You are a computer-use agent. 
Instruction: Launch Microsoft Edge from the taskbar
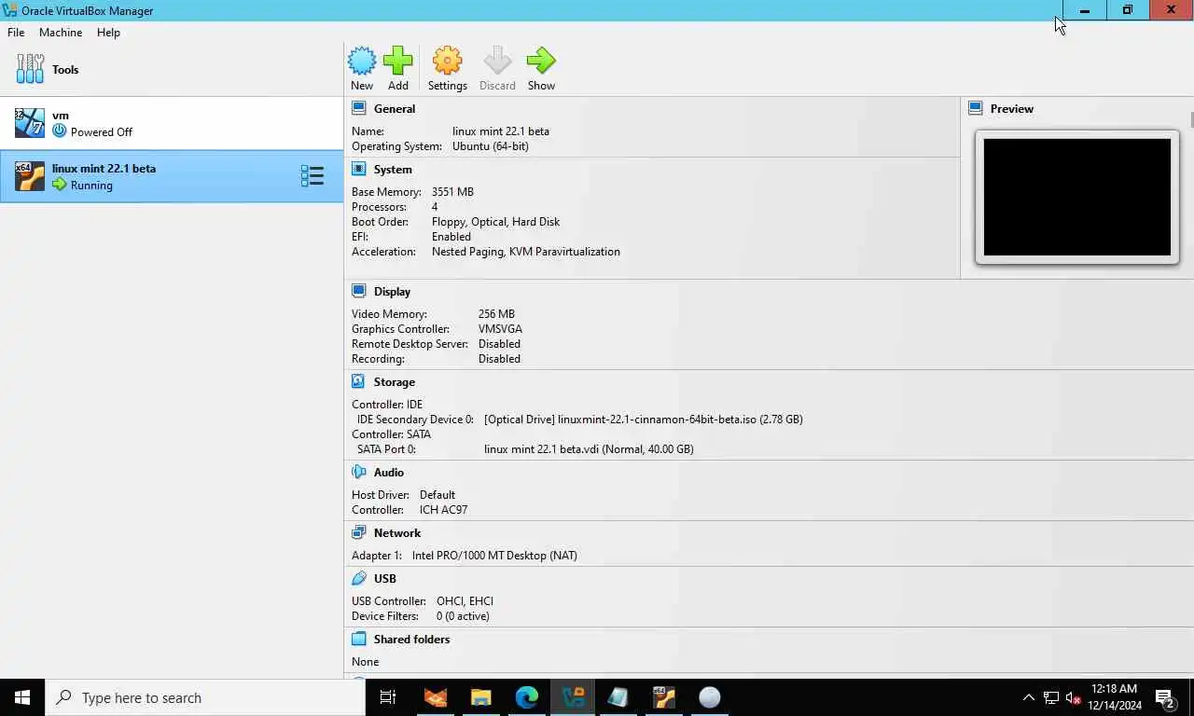[526, 697]
